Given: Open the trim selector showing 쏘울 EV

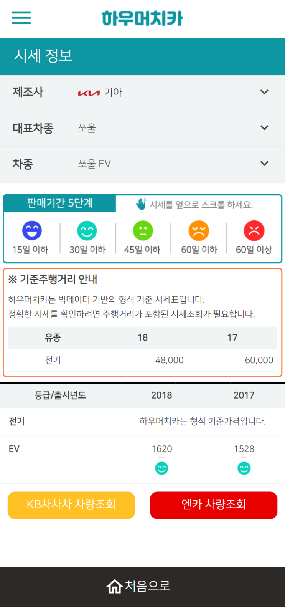Looking at the screenshot, I should point(142,164).
